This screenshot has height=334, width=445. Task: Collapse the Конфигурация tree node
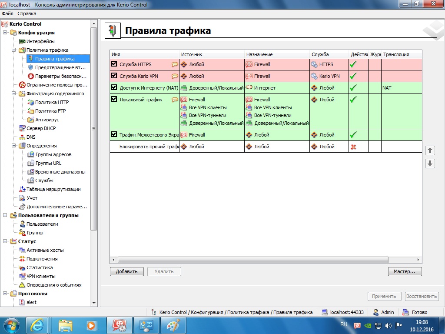point(5,33)
